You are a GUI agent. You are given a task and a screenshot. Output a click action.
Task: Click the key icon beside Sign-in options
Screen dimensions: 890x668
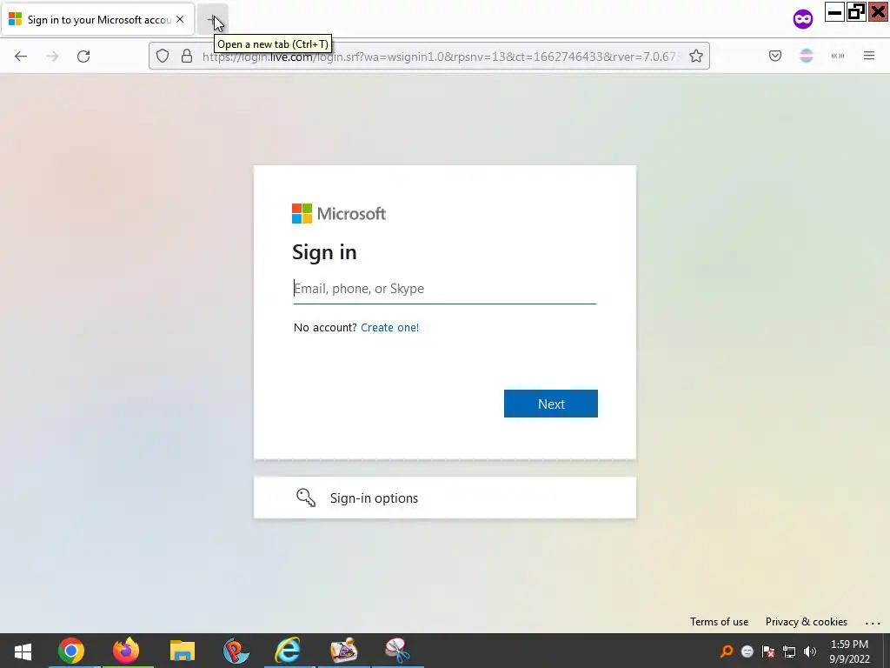click(306, 498)
